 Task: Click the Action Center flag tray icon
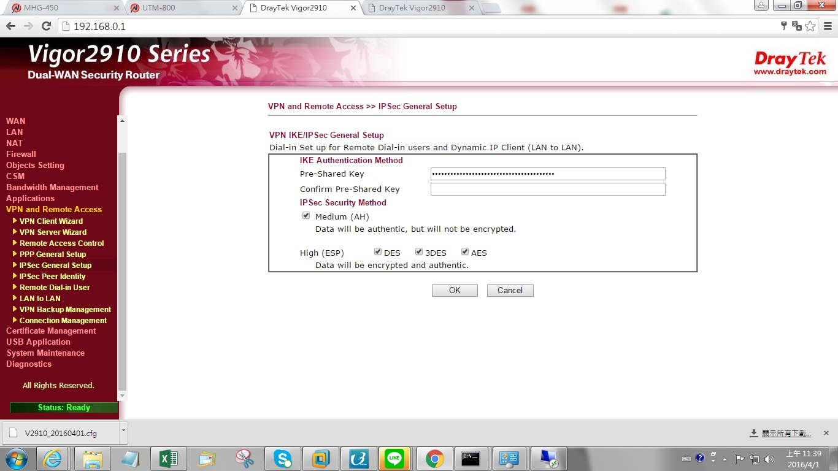tap(740, 459)
